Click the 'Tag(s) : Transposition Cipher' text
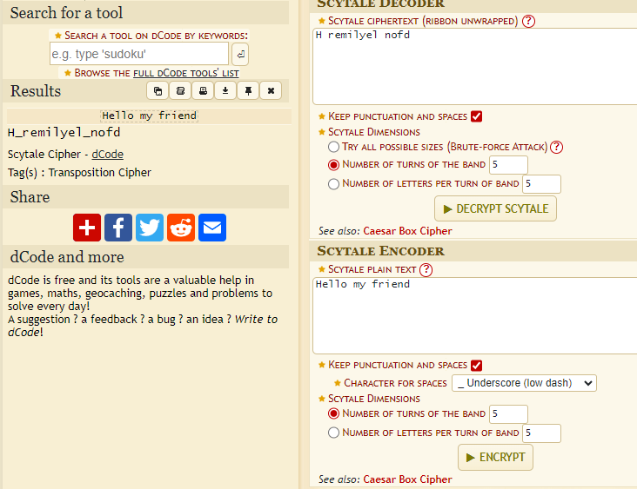This screenshot has width=637, height=489. click(x=79, y=173)
